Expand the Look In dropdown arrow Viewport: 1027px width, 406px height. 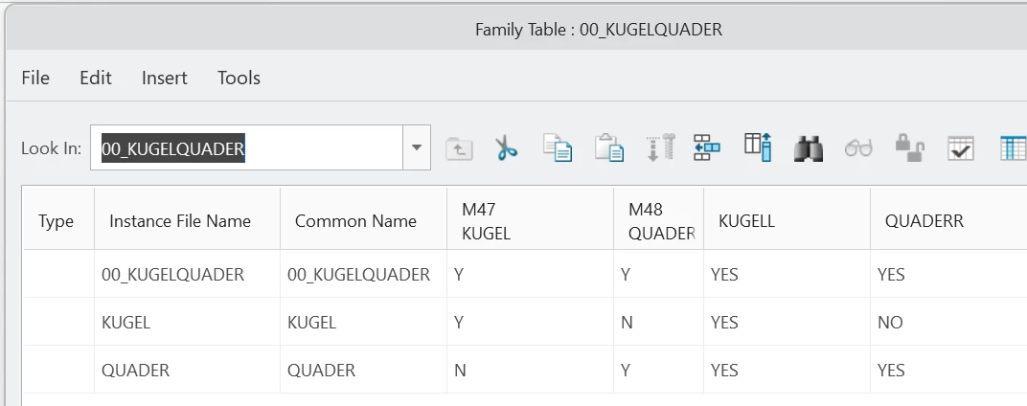[x=417, y=147]
